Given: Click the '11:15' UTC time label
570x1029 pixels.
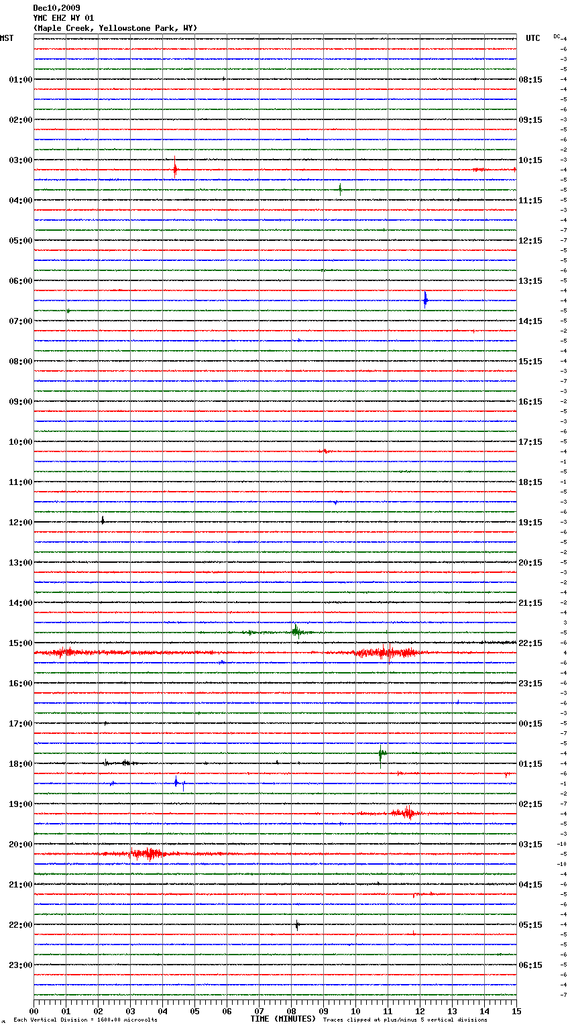Looking at the screenshot, I should [530, 201].
